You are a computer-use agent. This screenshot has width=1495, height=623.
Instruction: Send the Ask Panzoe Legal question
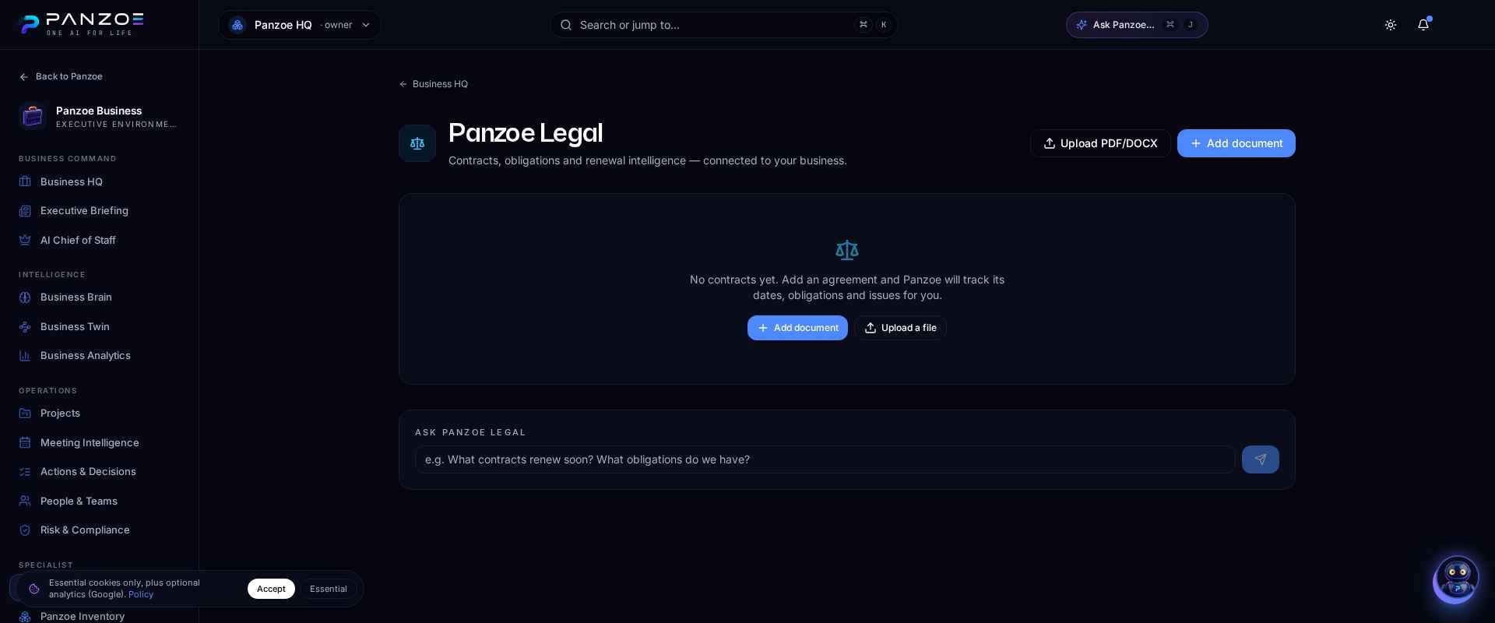coord(1260,459)
